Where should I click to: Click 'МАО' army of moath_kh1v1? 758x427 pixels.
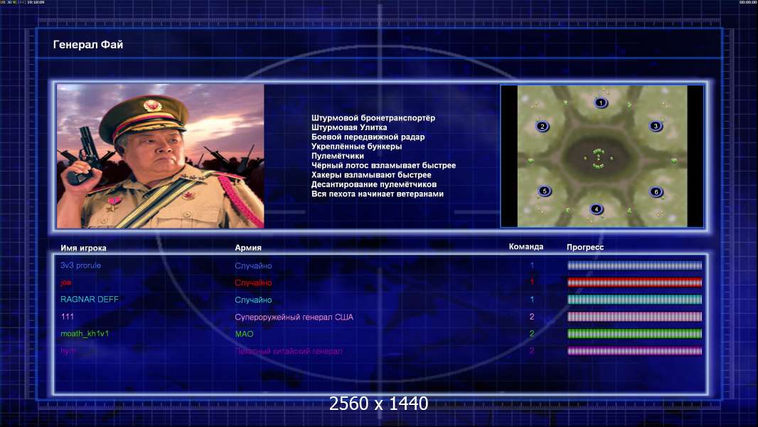[x=244, y=334]
